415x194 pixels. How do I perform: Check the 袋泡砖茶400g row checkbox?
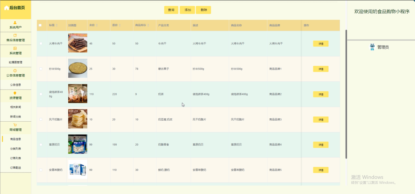click(41, 94)
